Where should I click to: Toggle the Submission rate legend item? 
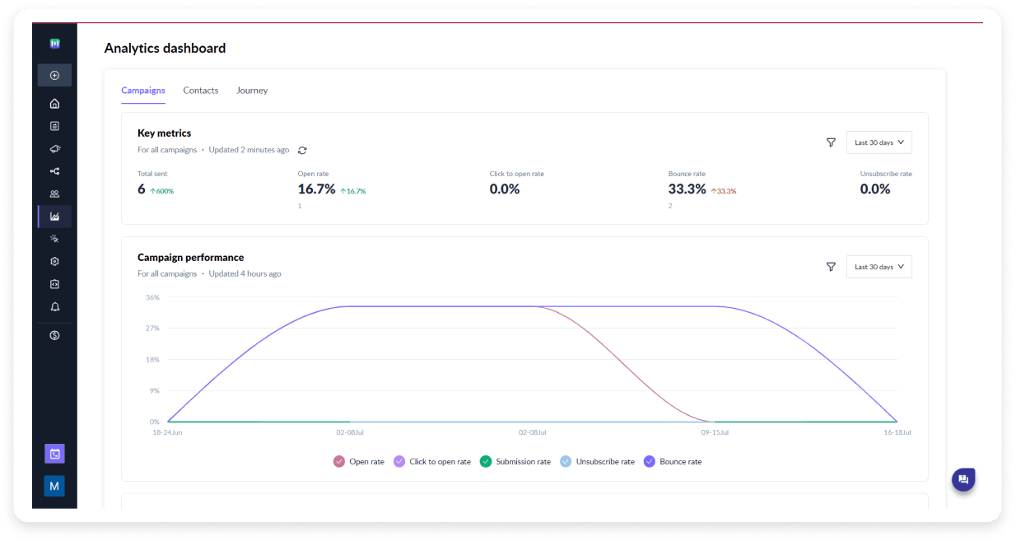click(515, 461)
